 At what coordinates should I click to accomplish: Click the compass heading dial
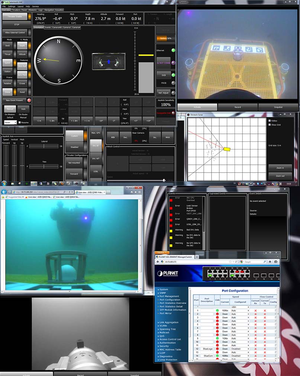58,60
